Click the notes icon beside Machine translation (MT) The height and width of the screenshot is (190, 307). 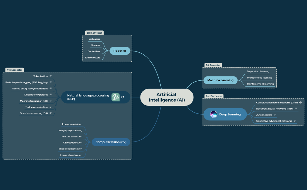click(x=50, y=101)
